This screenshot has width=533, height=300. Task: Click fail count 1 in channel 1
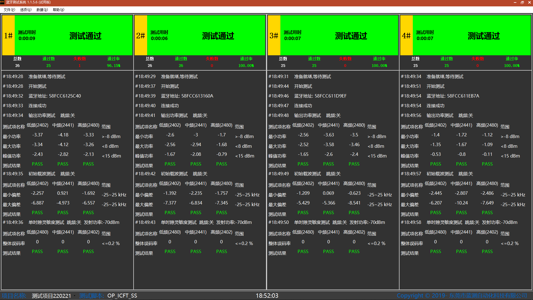pyautogui.click(x=79, y=66)
